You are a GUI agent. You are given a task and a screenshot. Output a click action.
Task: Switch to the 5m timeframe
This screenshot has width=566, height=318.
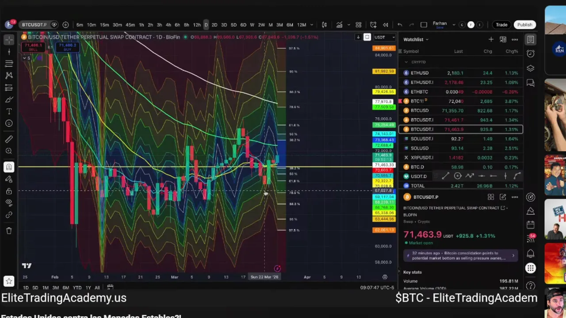[x=80, y=25]
